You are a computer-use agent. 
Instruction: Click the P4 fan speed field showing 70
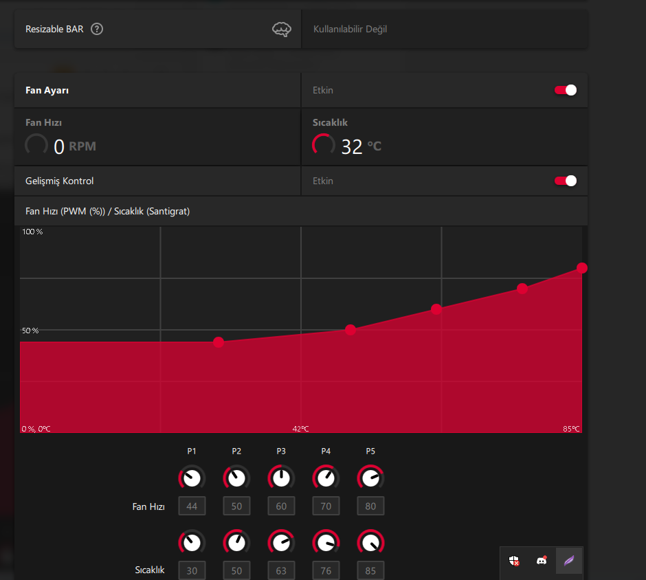tap(326, 506)
